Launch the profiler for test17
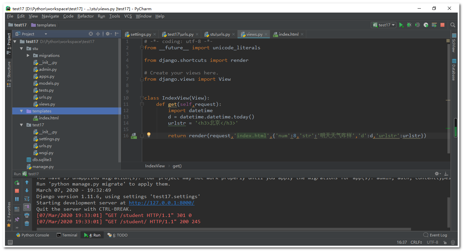 426,25
